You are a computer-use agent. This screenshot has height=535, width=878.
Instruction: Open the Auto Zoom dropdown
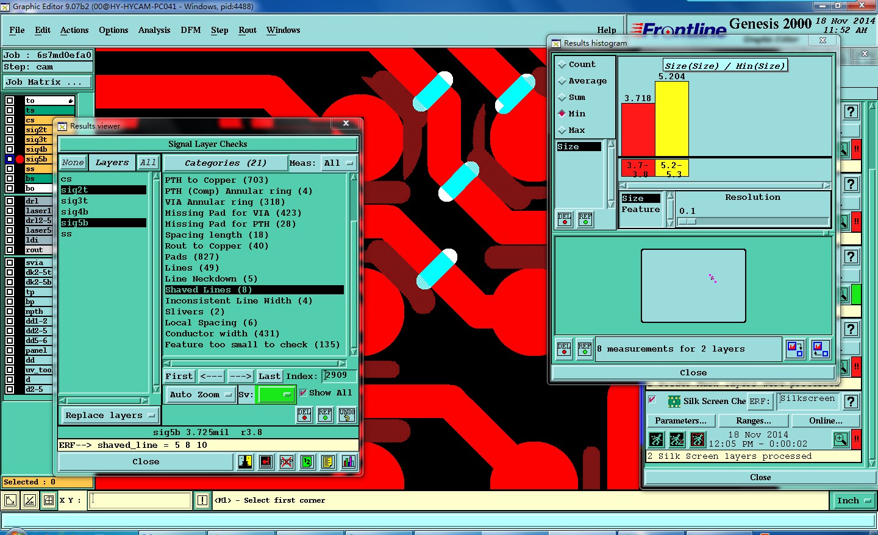click(201, 395)
